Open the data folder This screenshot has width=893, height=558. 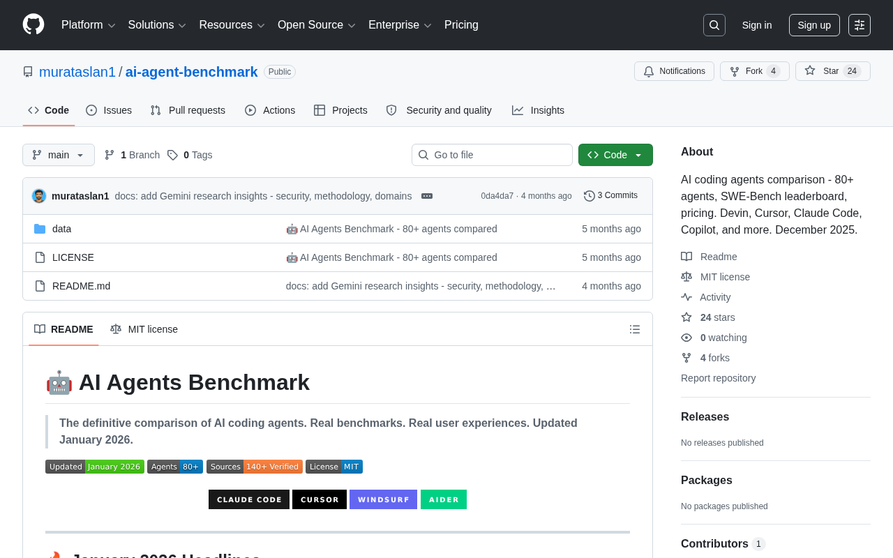61,229
